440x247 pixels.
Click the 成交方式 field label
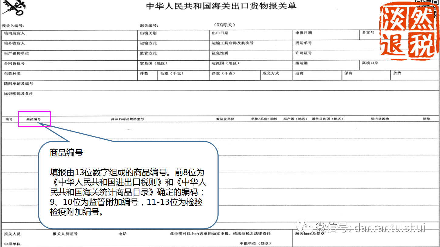coord(271,73)
